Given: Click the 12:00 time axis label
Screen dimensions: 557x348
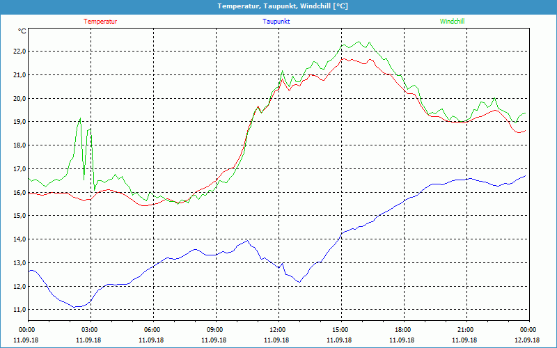Looking at the screenshot, I should coord(278,330).
